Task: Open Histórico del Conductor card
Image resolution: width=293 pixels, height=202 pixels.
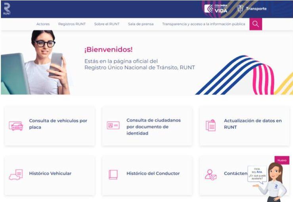Action: click(x=147, y=176)
